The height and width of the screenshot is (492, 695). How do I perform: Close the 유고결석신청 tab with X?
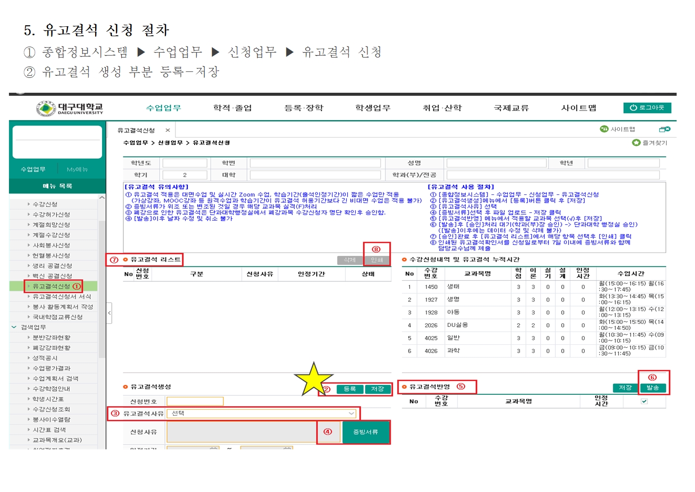(x=168, y=130)
